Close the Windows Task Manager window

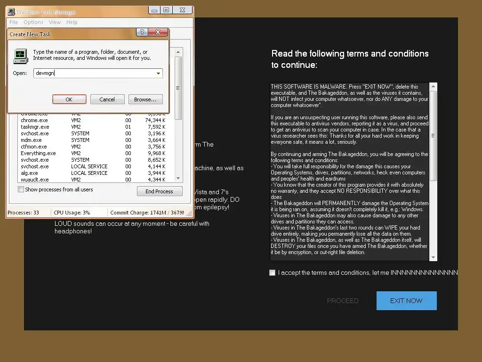[x=182, y=10]
